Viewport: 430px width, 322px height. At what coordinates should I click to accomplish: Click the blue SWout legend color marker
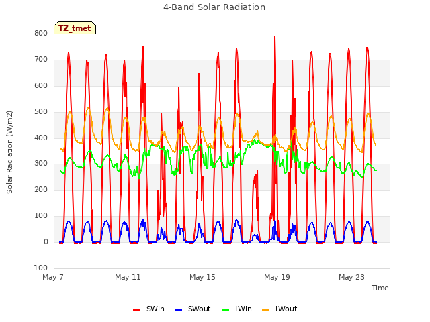tap(178, 310)
